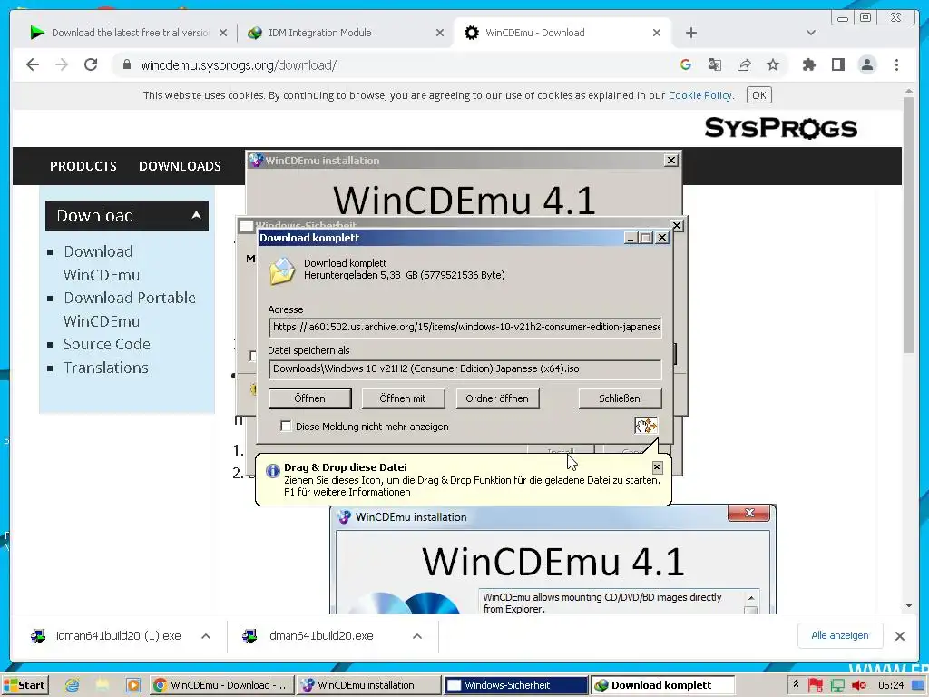
Task: Show hidden system tray icons arrow
Action: [796, 684]
